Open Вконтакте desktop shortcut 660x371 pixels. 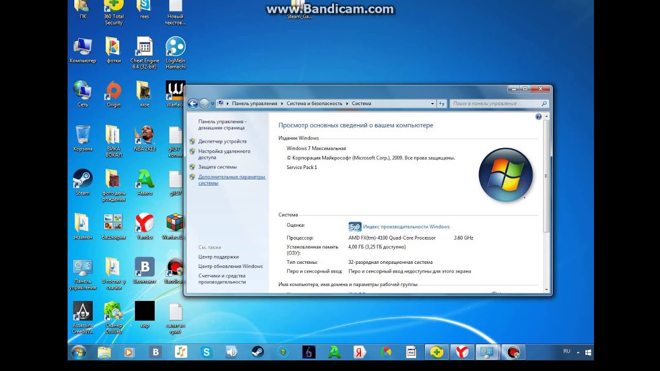tap(144, 272)
